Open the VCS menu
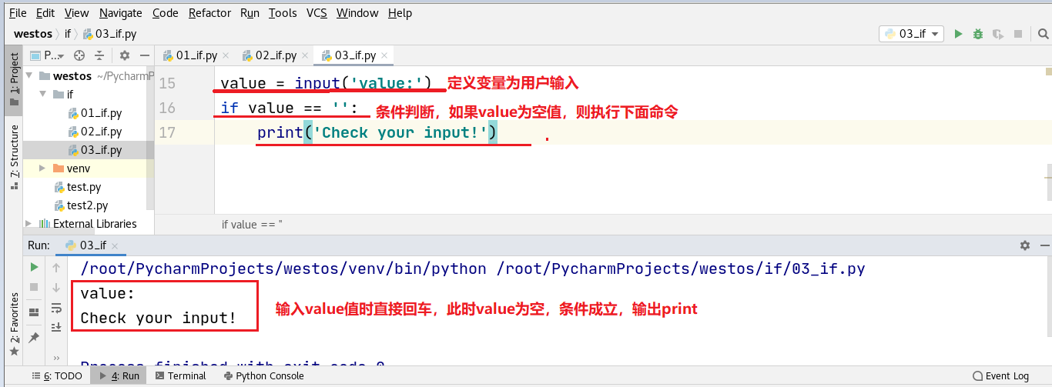Viewport: 1052px width, 387px height. pos(317,13)
